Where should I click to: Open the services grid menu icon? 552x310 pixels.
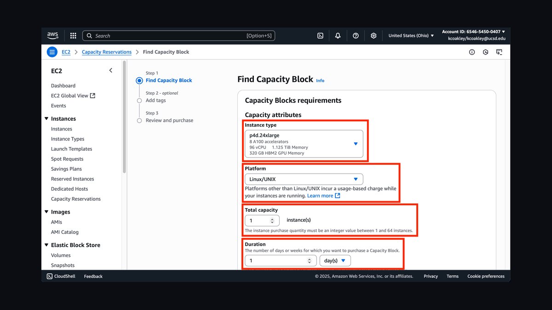(x=73, y=35)
